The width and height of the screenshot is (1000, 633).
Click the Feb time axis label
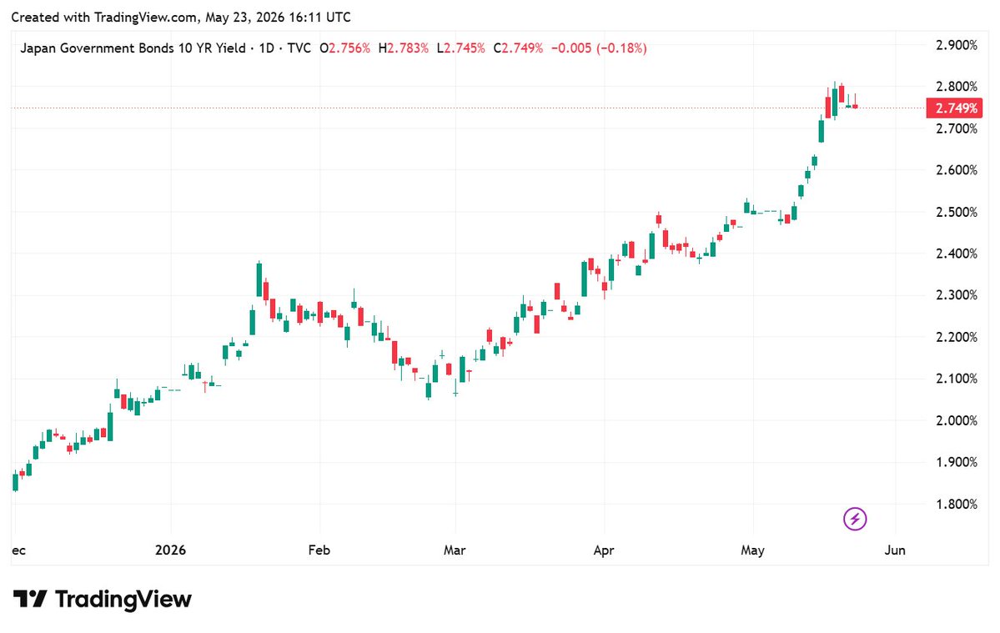(x=319, y=550)
